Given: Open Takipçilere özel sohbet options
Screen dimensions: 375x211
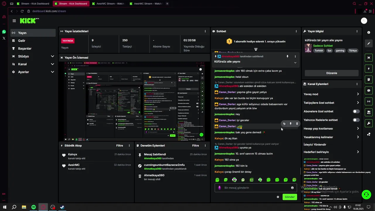Looking at the screenshot, I should [331, 103].
